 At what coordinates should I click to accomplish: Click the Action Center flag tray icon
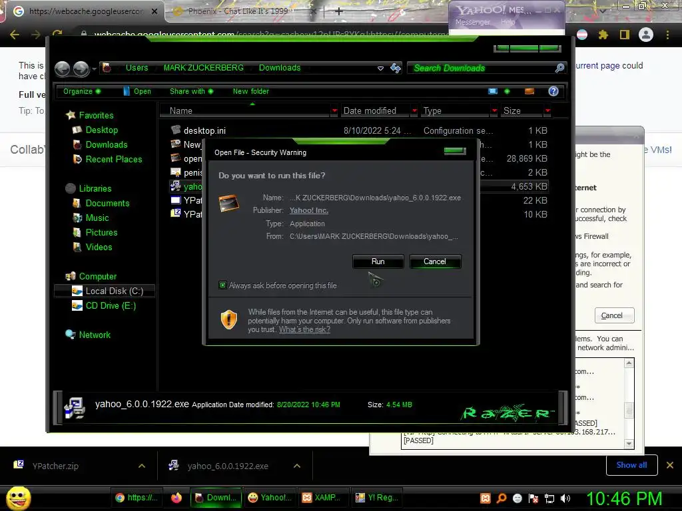(533, 498)
